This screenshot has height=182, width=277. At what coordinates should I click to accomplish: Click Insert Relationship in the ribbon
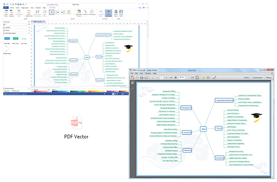click(28, 13)
